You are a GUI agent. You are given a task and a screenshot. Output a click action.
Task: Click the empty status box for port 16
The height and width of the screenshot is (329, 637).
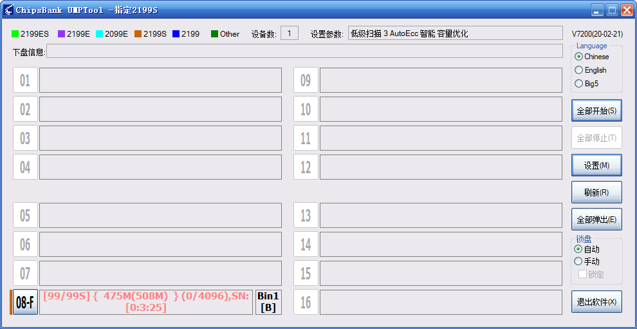[441, 302]
